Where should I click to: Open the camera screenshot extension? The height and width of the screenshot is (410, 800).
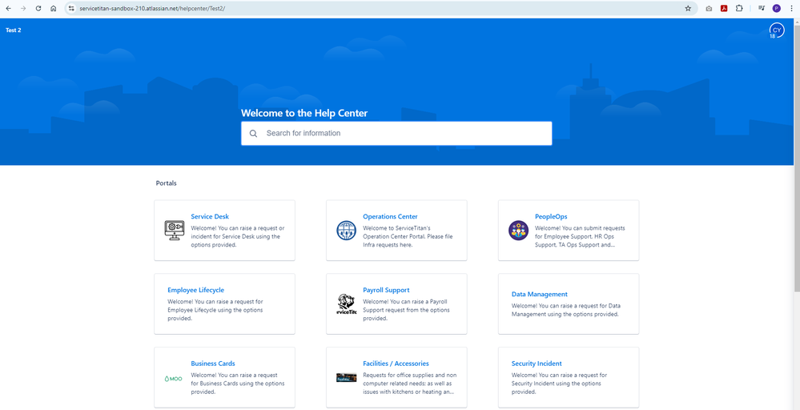coord(709,8)
